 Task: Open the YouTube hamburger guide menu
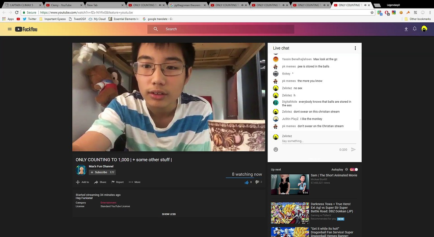coord(10,29)
